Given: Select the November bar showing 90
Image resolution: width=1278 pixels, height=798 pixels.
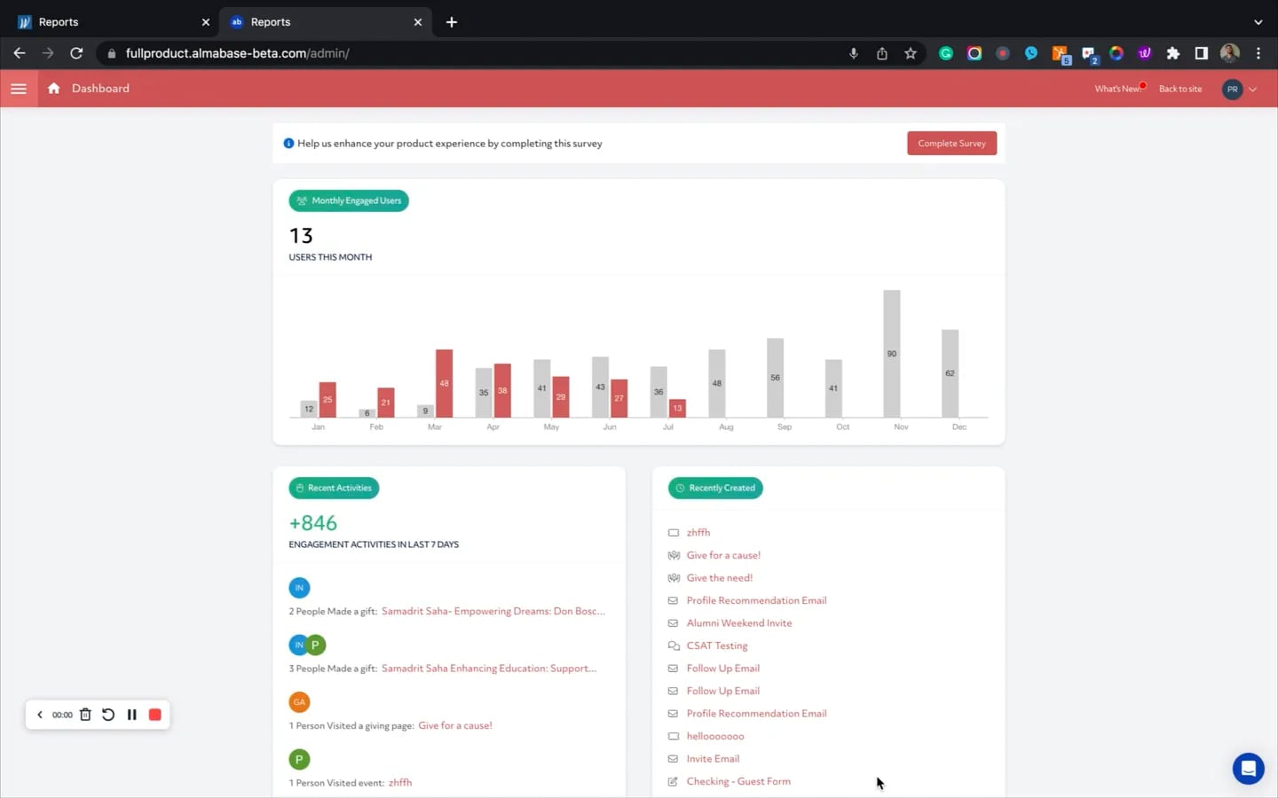Looking at the screenshot, I should coord(892,354).
